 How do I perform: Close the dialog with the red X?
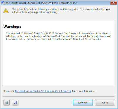pyautogui.click(x=114, y=3)
